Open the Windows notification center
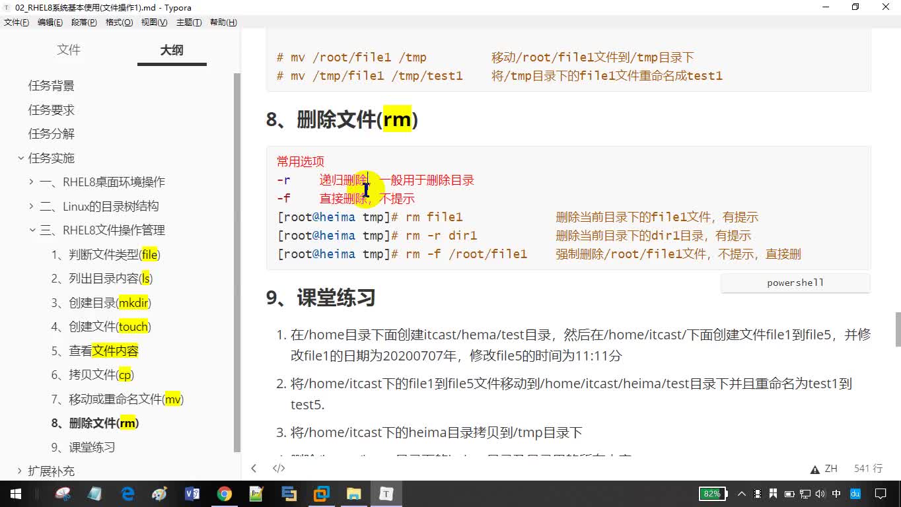 pos(881,494)
